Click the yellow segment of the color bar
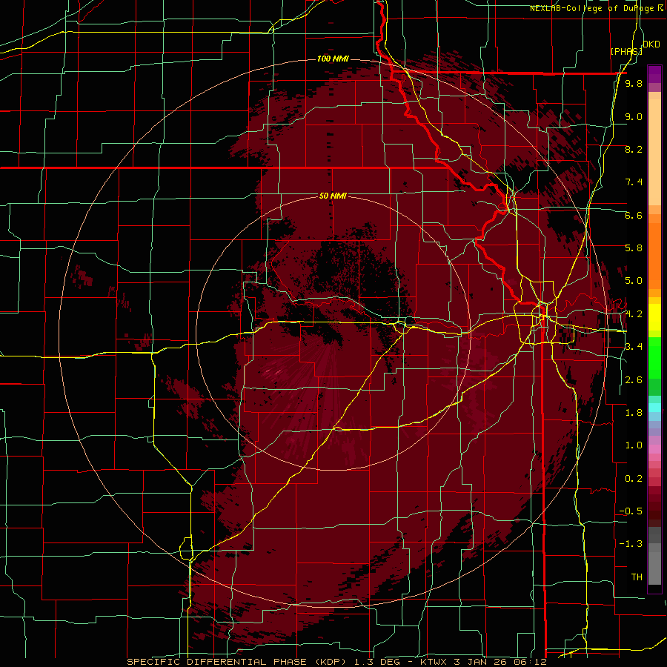Screen dimensions: 667x667 (654, 317)
